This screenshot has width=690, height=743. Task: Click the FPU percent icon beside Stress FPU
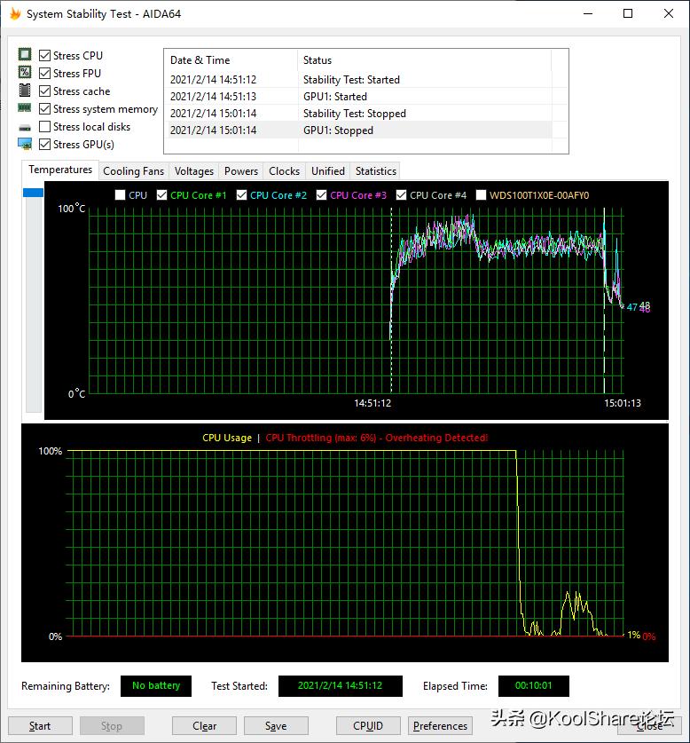pyautogui.click(x=25, y=74)
